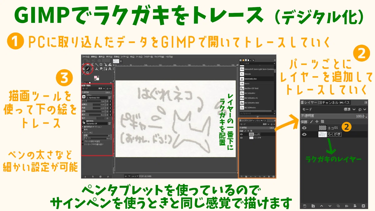Click save tool preset icon under tool options

85,177
